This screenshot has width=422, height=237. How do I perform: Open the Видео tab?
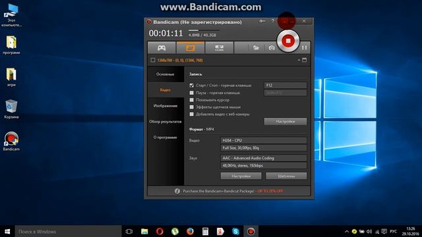(166, 90)
